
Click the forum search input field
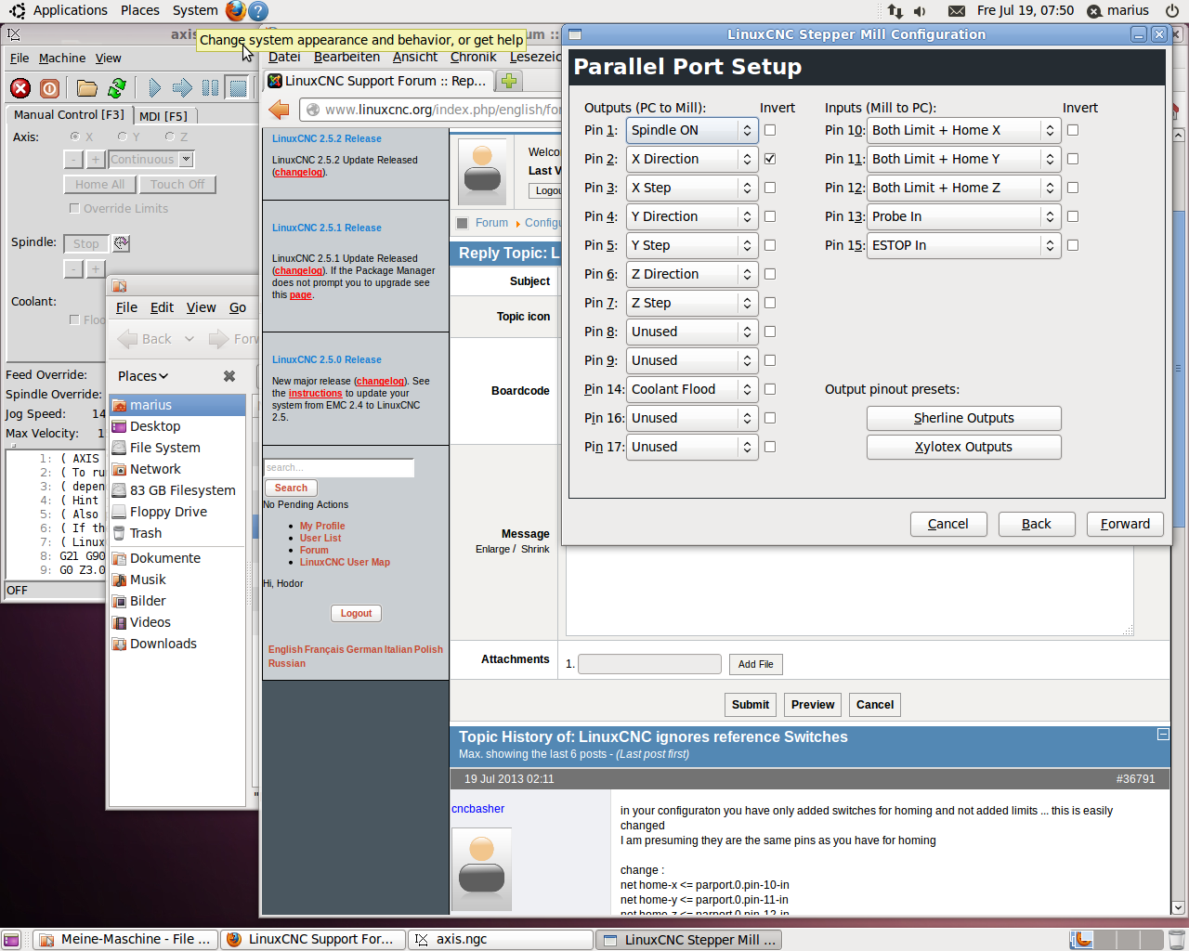339,467
